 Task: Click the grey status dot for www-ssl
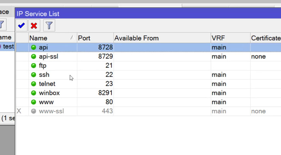coord(33,111)
